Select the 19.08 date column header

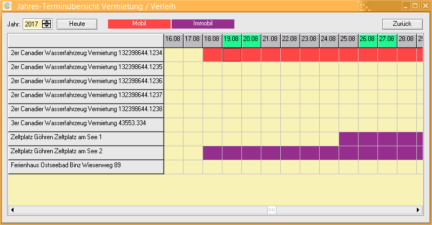click(x=232, y=39)
